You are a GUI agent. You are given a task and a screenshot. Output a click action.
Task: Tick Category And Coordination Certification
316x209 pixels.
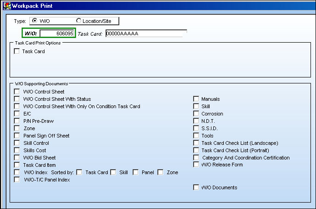tap(196, 158)
